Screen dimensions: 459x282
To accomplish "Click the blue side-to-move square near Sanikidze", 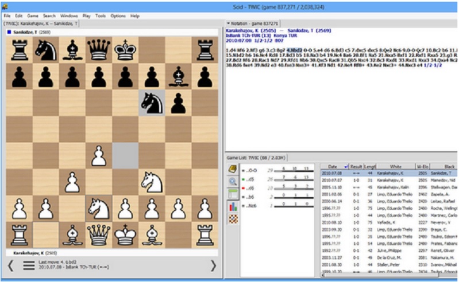I will [x=9, y=32].
